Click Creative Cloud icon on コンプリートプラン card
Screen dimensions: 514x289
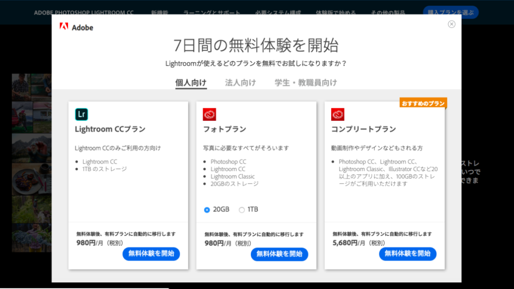pyautogui.click(x=337, y=114)
